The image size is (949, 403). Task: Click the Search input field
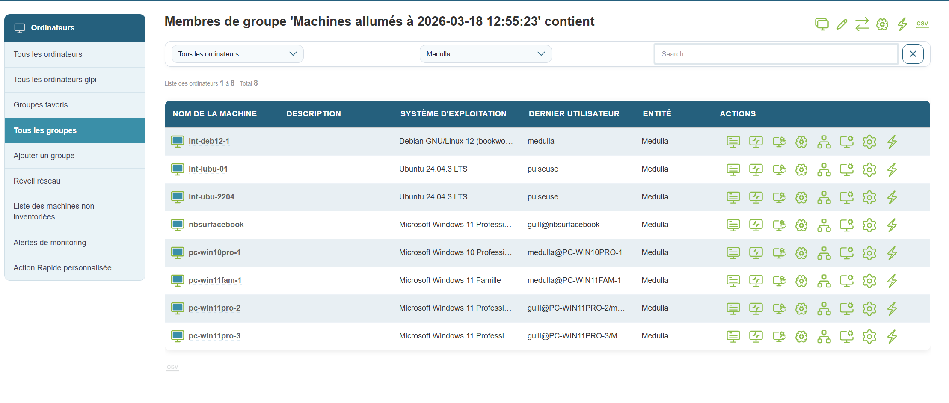(x=776, y=54)
